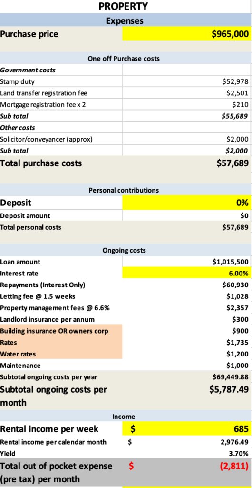Click the Yield 3.70% cell
This screenshot has height=488, width=252.
pyautogui.click(x=187, y=454)
